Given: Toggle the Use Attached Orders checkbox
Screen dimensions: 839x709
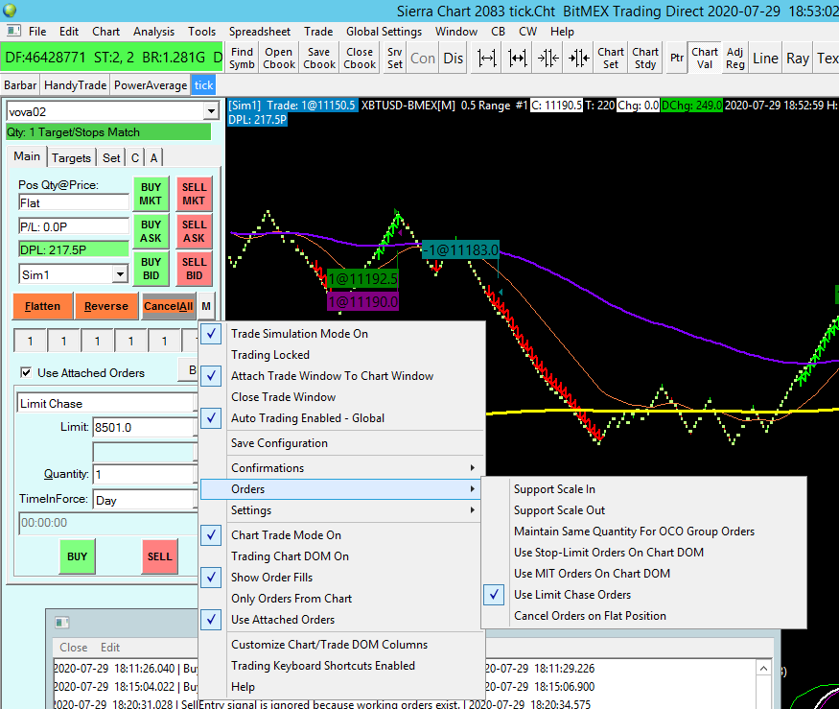Looking at the screenshot, I should tap(26, 372).
